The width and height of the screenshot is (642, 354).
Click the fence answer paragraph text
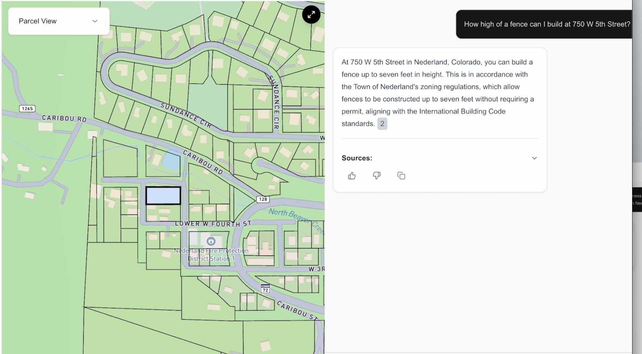437,93
